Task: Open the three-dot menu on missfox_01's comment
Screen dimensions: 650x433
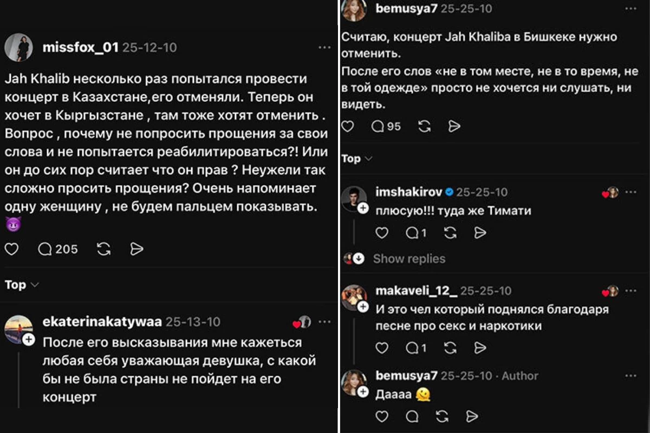Action: coord(324,47)
